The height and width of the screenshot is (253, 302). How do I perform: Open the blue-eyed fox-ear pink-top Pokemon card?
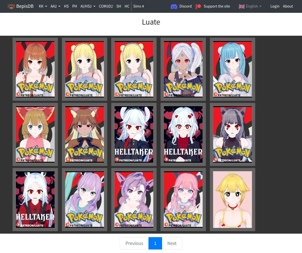click(x=35, y=134)
